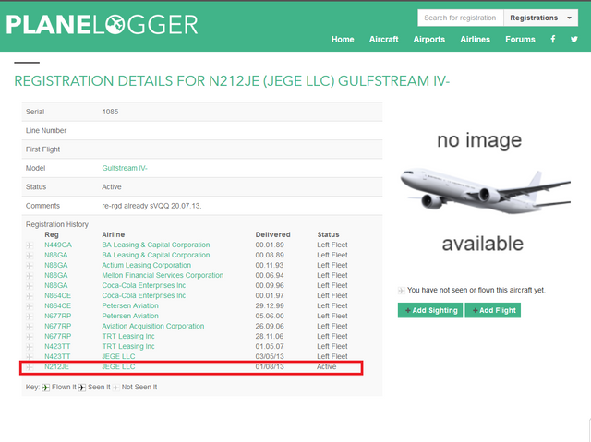Select the serial value 1085

pyautogui.click(x=110, y=112)
